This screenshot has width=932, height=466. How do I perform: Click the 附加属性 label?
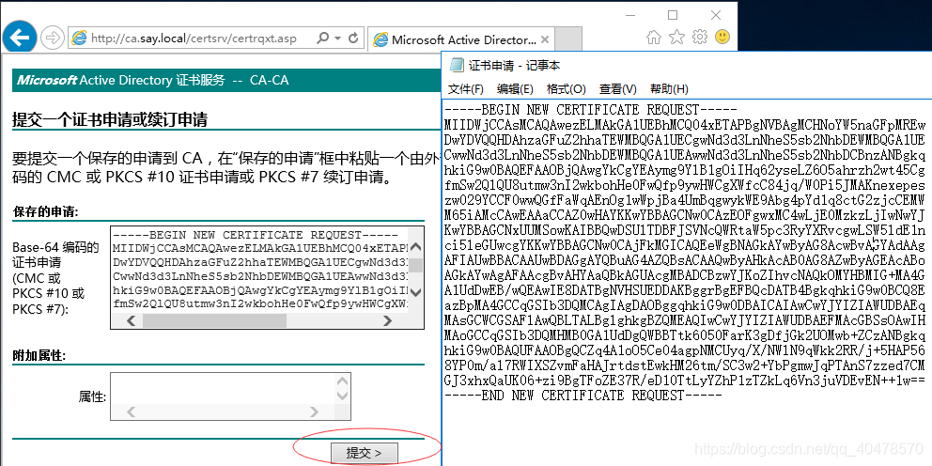pos(38,355)
